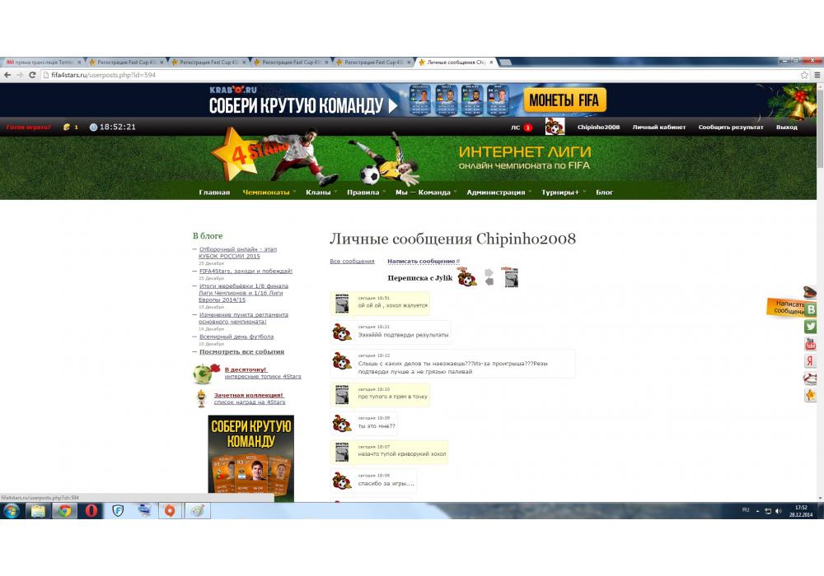Open the Windows Start button
Screen dimensions: 824x576
click(11, 510)
